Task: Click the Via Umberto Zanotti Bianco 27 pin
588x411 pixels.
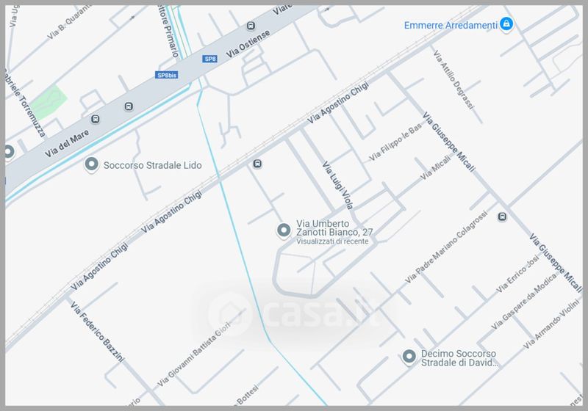Action: point(284,230)
